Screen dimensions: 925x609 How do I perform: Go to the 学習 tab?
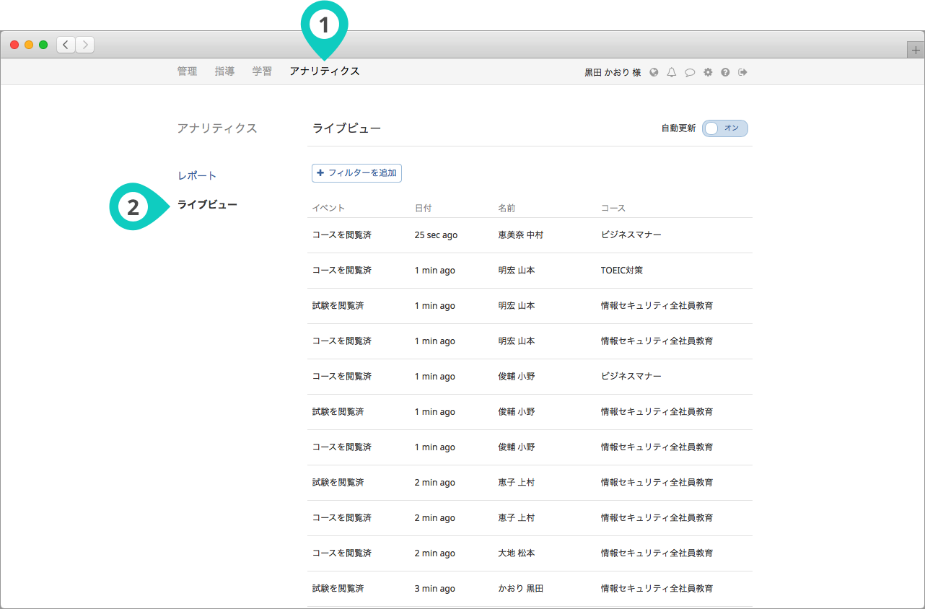coord(262,71)
